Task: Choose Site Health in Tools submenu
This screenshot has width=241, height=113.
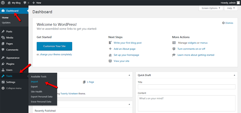Action: point(36,92)
